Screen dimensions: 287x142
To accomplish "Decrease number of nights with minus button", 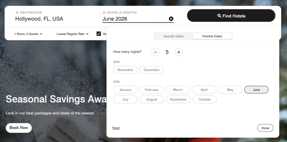I will (x=155, y=52).
